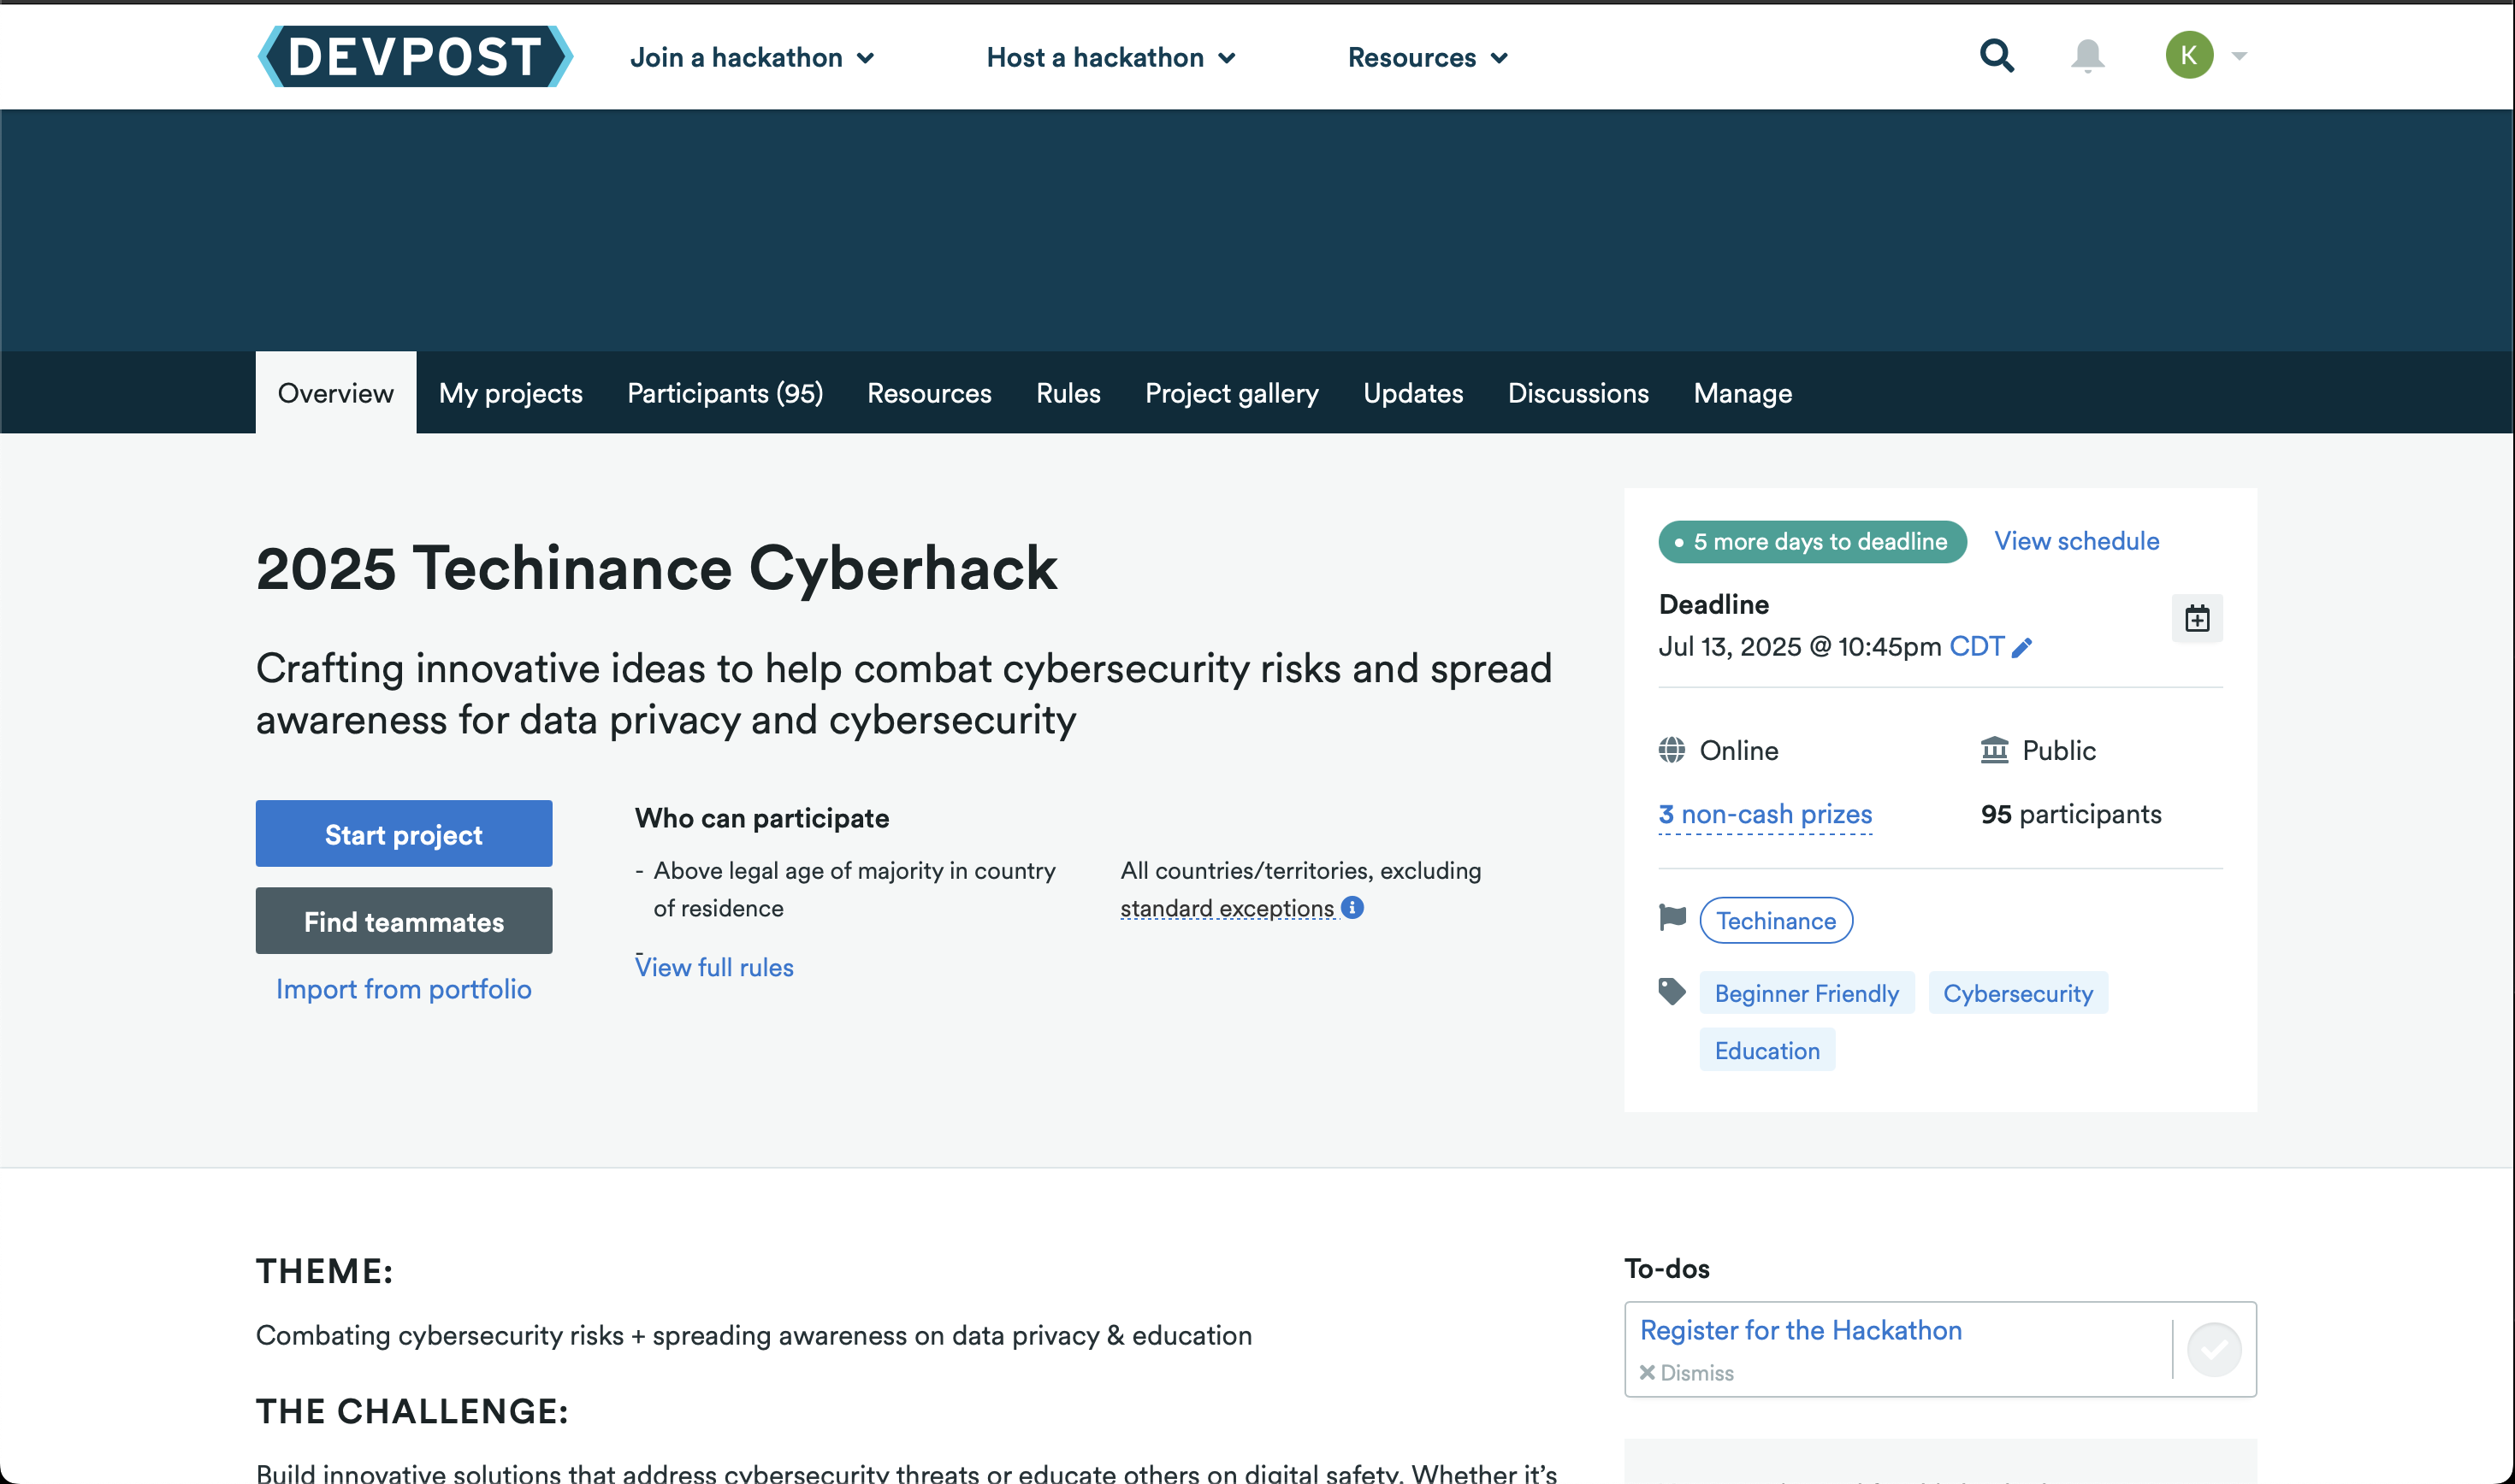Image resolution: width=2515 pixels, height=1484 pixels.
Task: Click the X Dismiss icon in To-dos
Action: click(x=1647, y=1372)
